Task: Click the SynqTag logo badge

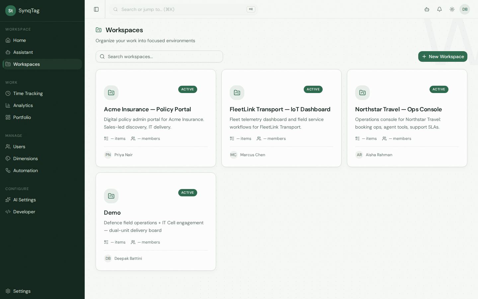Action: [11, 11]
